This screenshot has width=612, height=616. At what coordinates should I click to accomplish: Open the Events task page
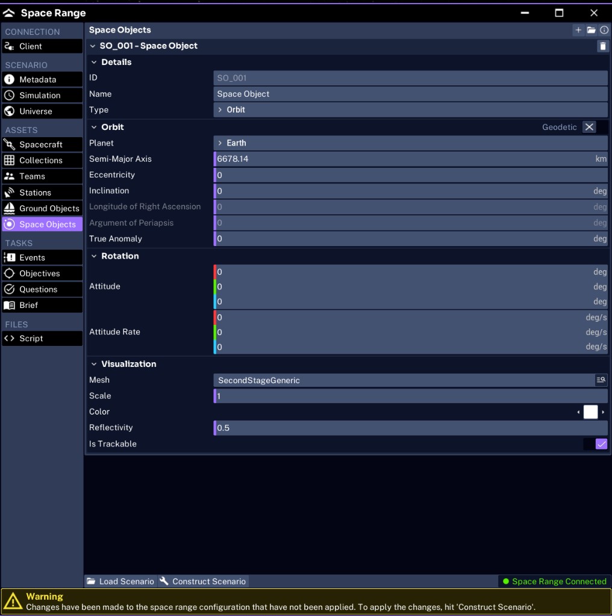pos(42,257)
